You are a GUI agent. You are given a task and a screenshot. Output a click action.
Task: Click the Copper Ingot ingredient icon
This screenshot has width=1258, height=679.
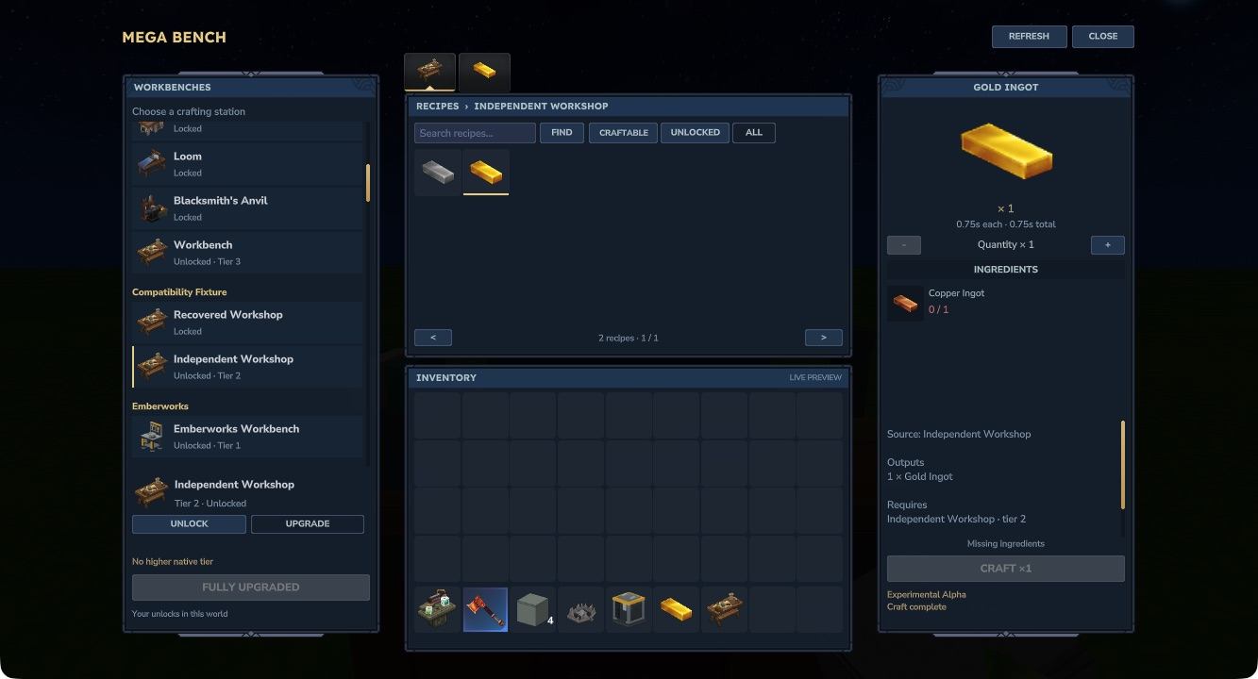[905, 304]
